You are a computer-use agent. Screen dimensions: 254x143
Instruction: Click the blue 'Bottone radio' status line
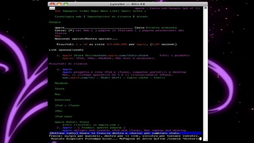(125, 133)
